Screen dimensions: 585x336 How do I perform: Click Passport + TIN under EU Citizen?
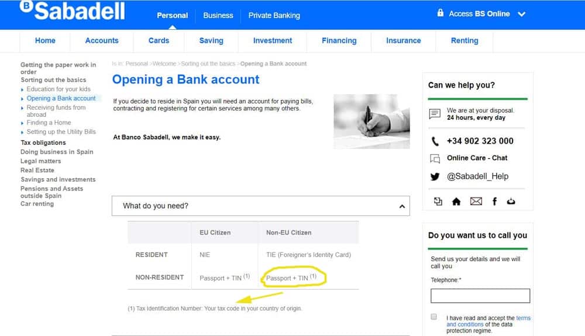point(225,278)
